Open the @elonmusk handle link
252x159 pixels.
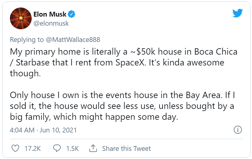coord(51,23)
